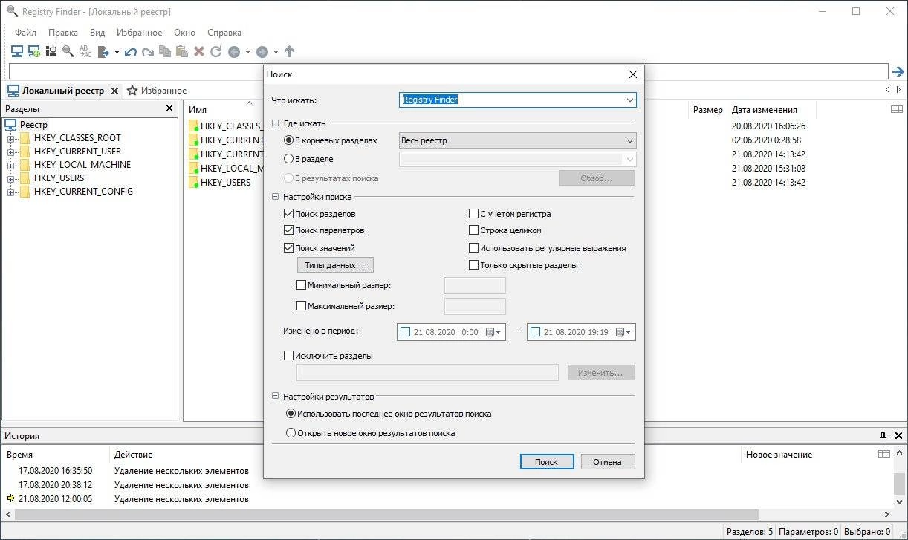
Task: Click the blue Go arrow by address bar
Action: 898,71
